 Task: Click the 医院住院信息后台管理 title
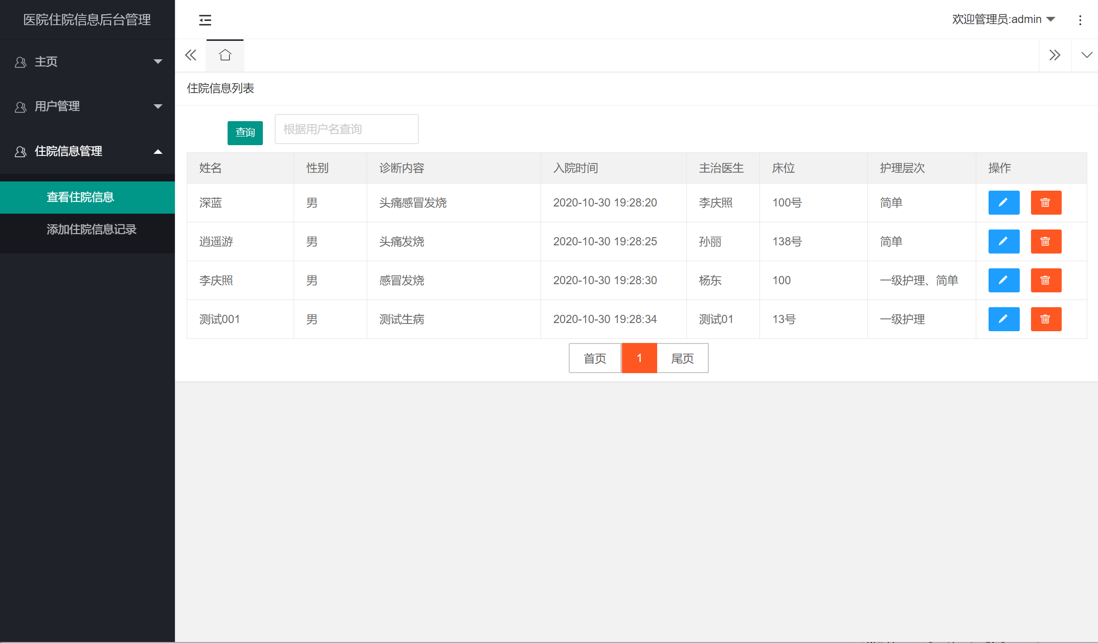click(87, 20)
